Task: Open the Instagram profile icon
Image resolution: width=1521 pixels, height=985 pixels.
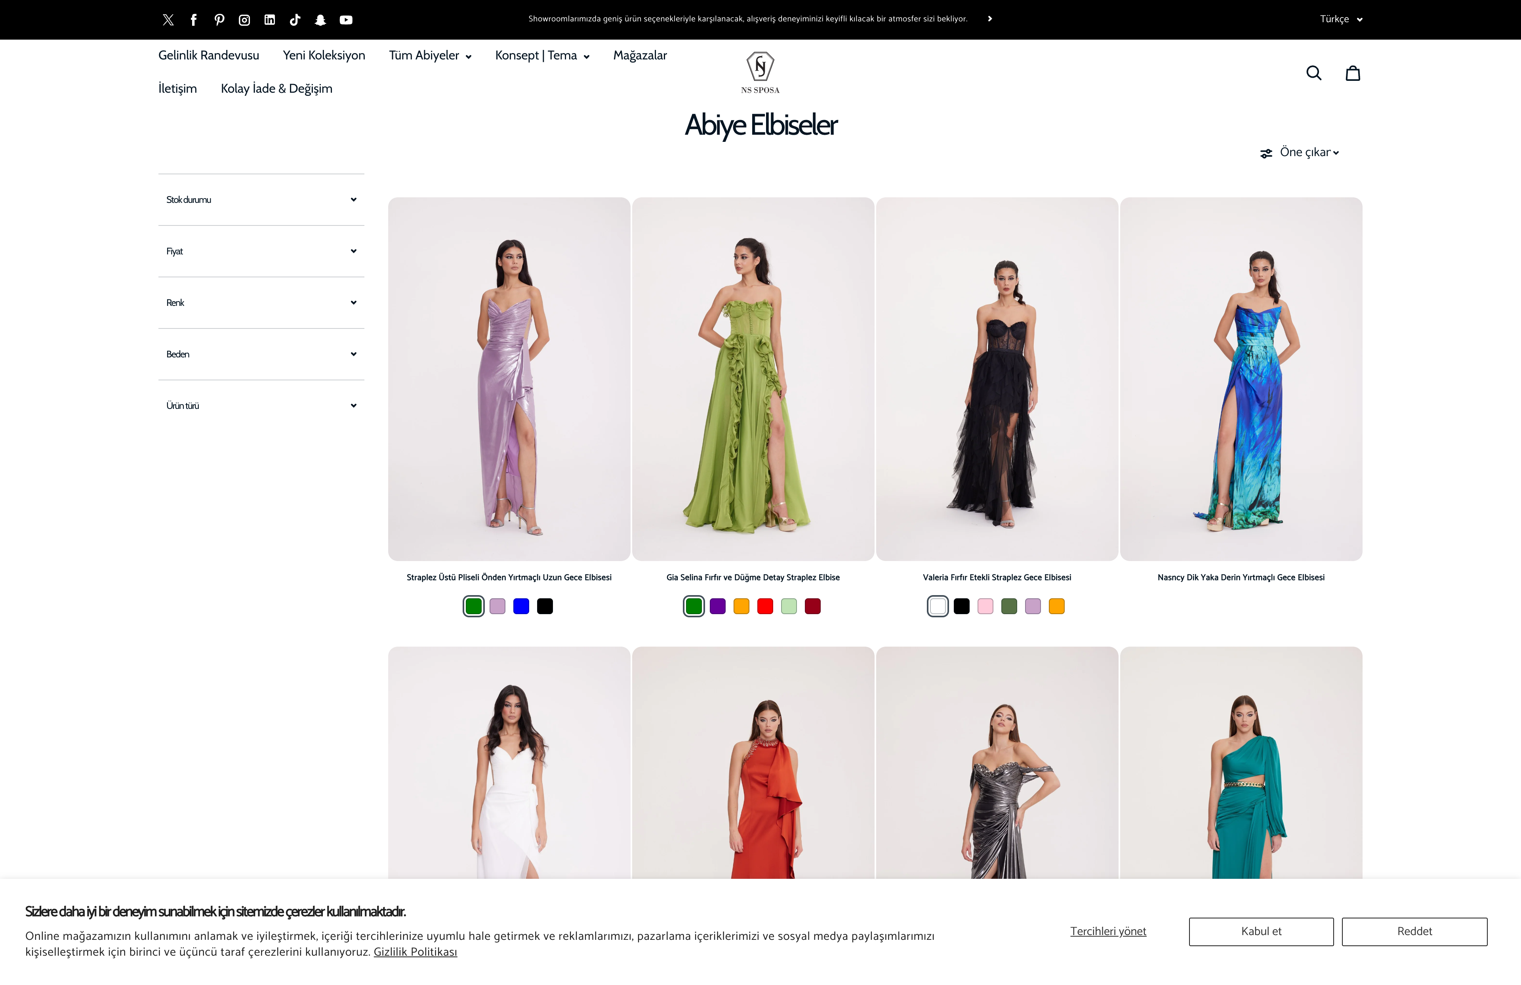Action: 244,20
